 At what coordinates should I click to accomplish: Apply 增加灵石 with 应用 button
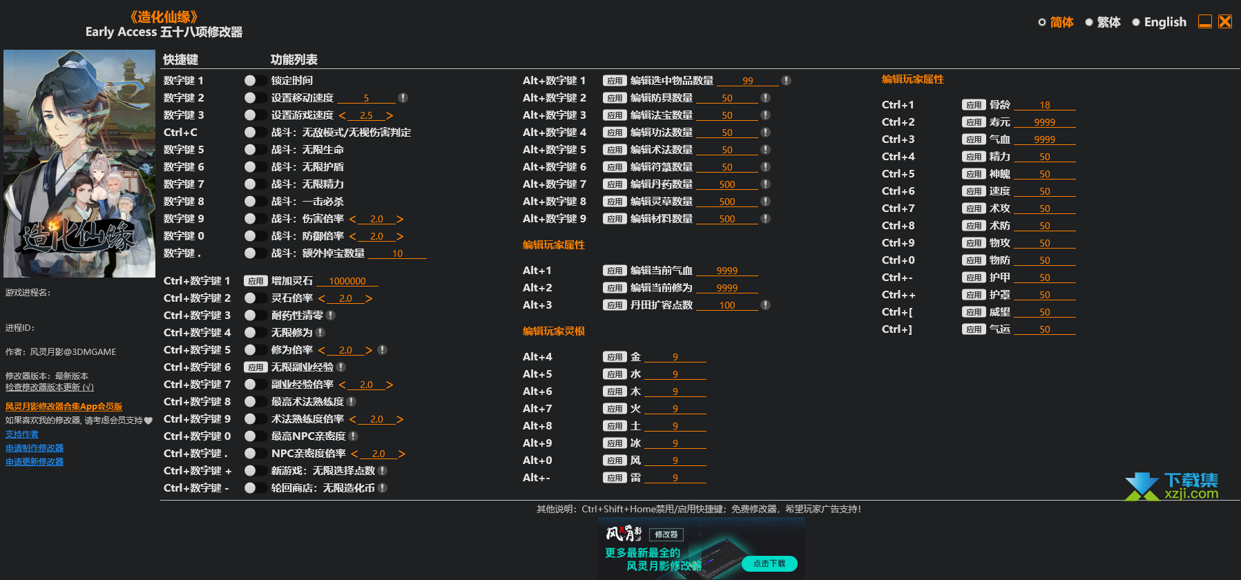(x=256, y=281)
